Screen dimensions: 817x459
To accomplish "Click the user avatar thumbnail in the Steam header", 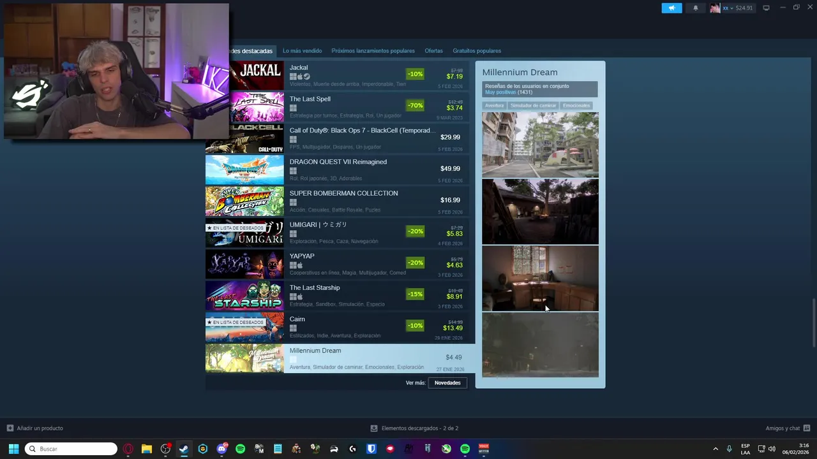I will point(716,8).
